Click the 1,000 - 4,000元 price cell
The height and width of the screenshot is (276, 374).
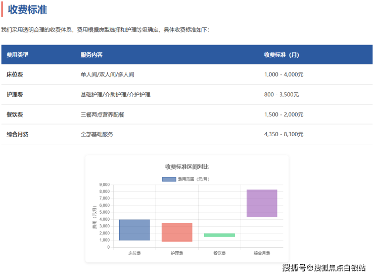tap(284, 74)
